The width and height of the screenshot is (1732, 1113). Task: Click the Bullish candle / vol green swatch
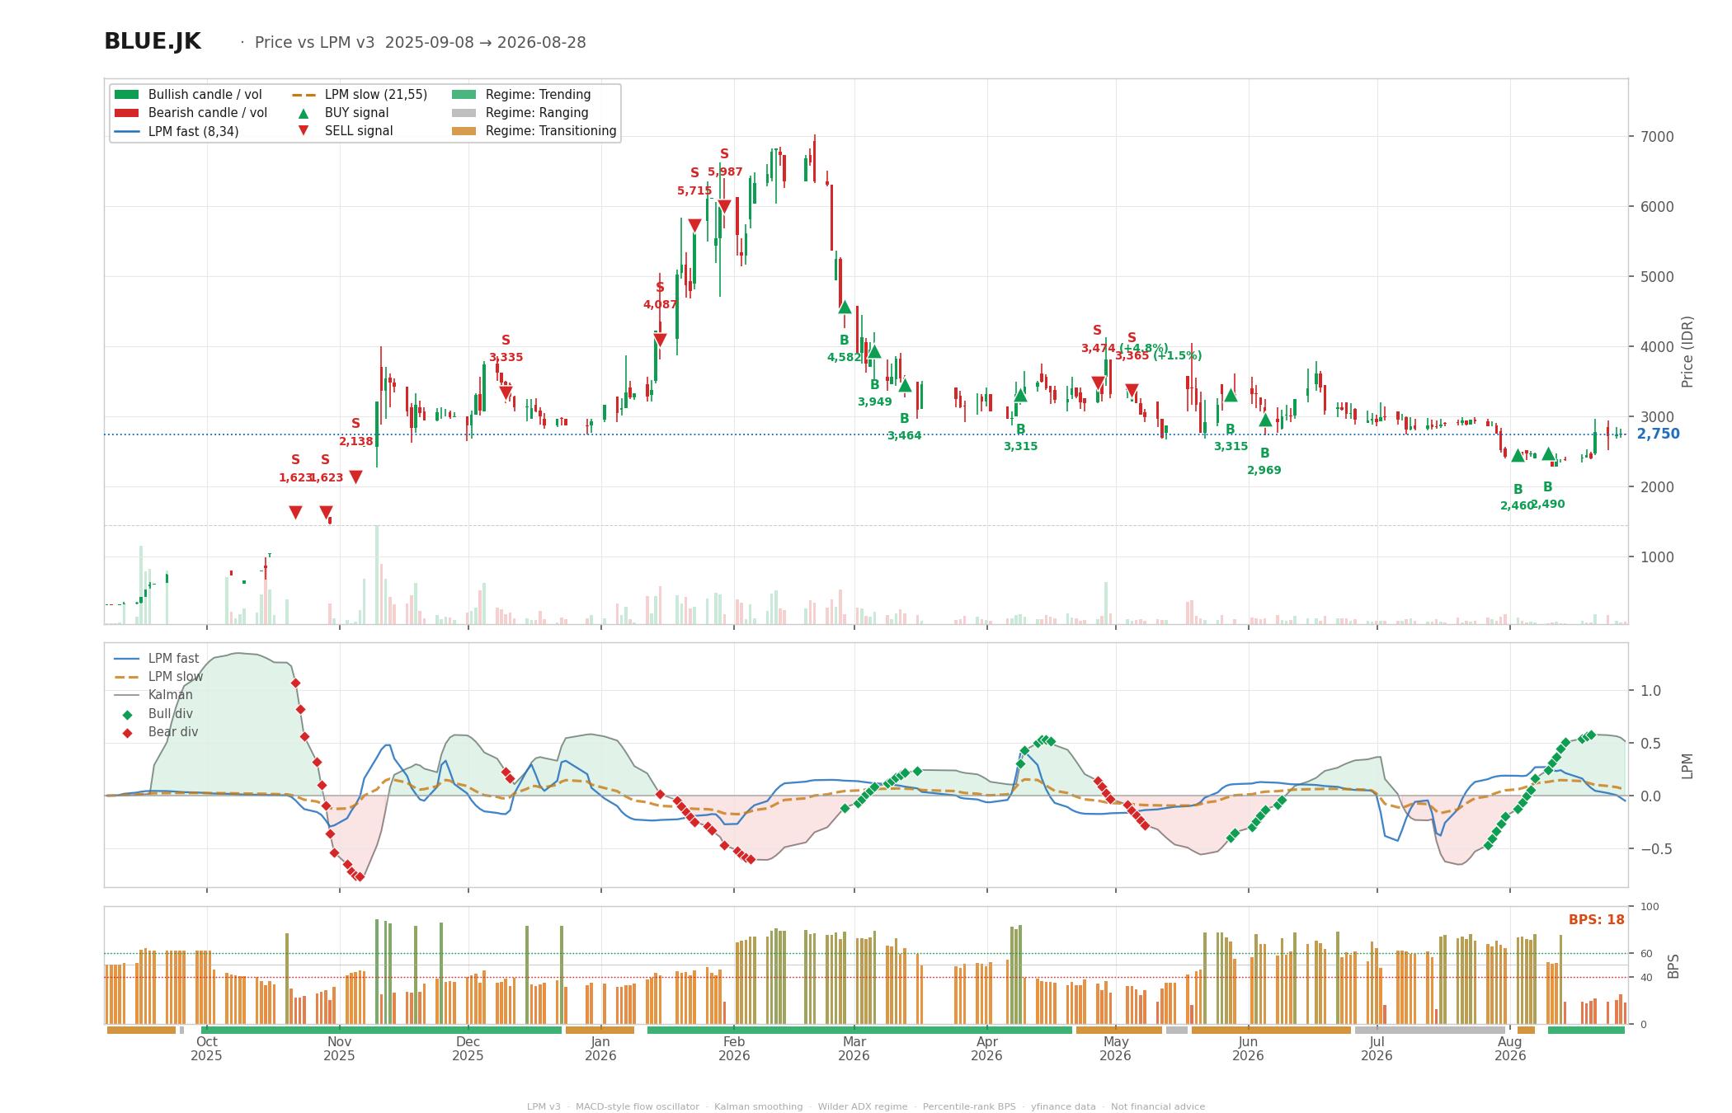point(127,95)
